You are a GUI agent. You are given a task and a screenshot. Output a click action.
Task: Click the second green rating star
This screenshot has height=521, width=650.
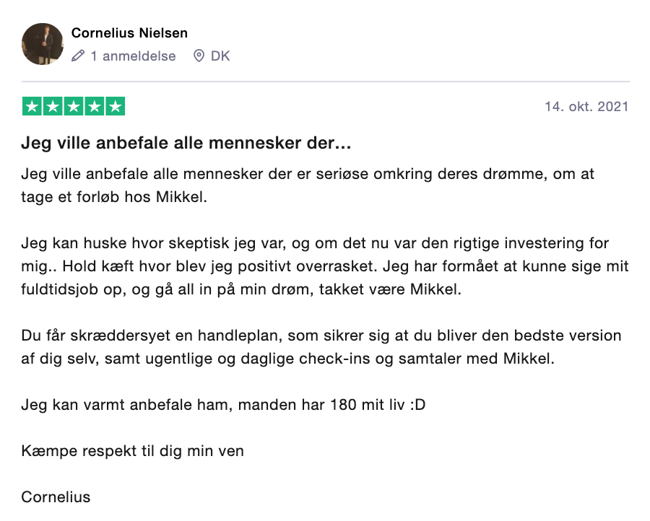pos(53,107)
